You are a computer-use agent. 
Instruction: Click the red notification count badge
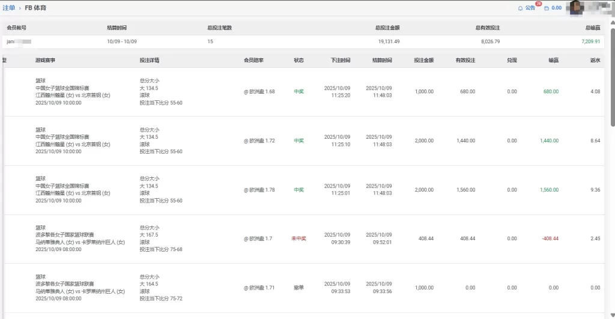[539, 4]
